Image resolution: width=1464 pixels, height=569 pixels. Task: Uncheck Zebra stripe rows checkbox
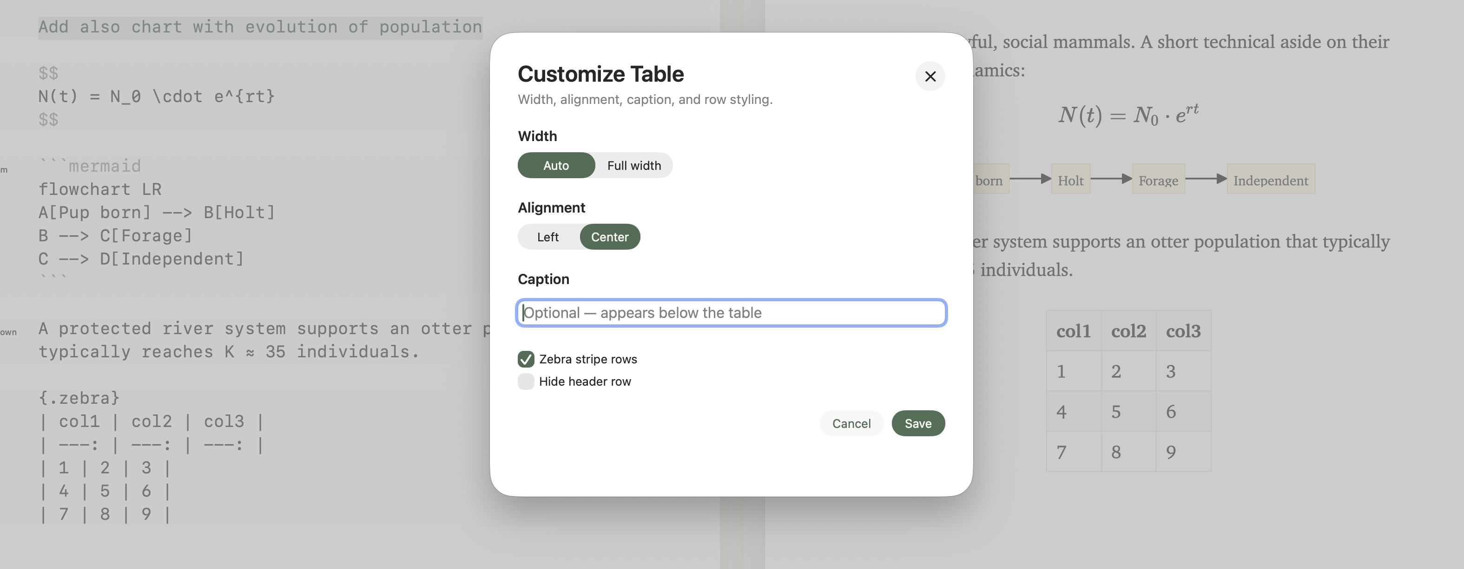526,359
